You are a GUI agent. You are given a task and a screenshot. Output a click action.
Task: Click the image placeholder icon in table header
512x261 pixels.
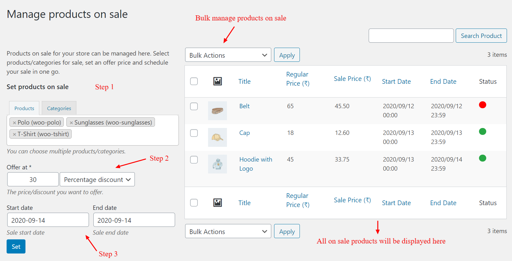click(x=217, y=81)
